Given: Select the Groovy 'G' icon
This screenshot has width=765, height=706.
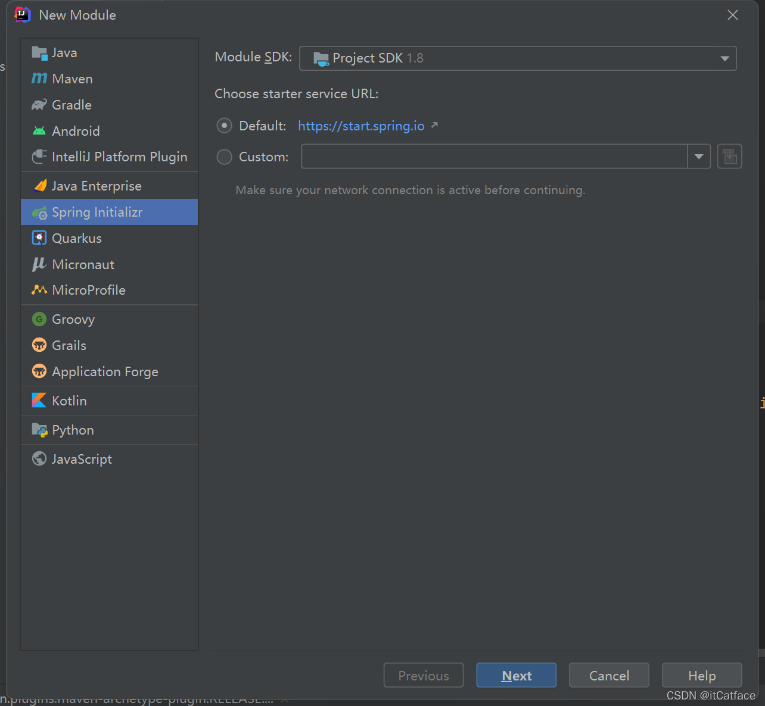Looking at the screenshot, I should (39, 319).
